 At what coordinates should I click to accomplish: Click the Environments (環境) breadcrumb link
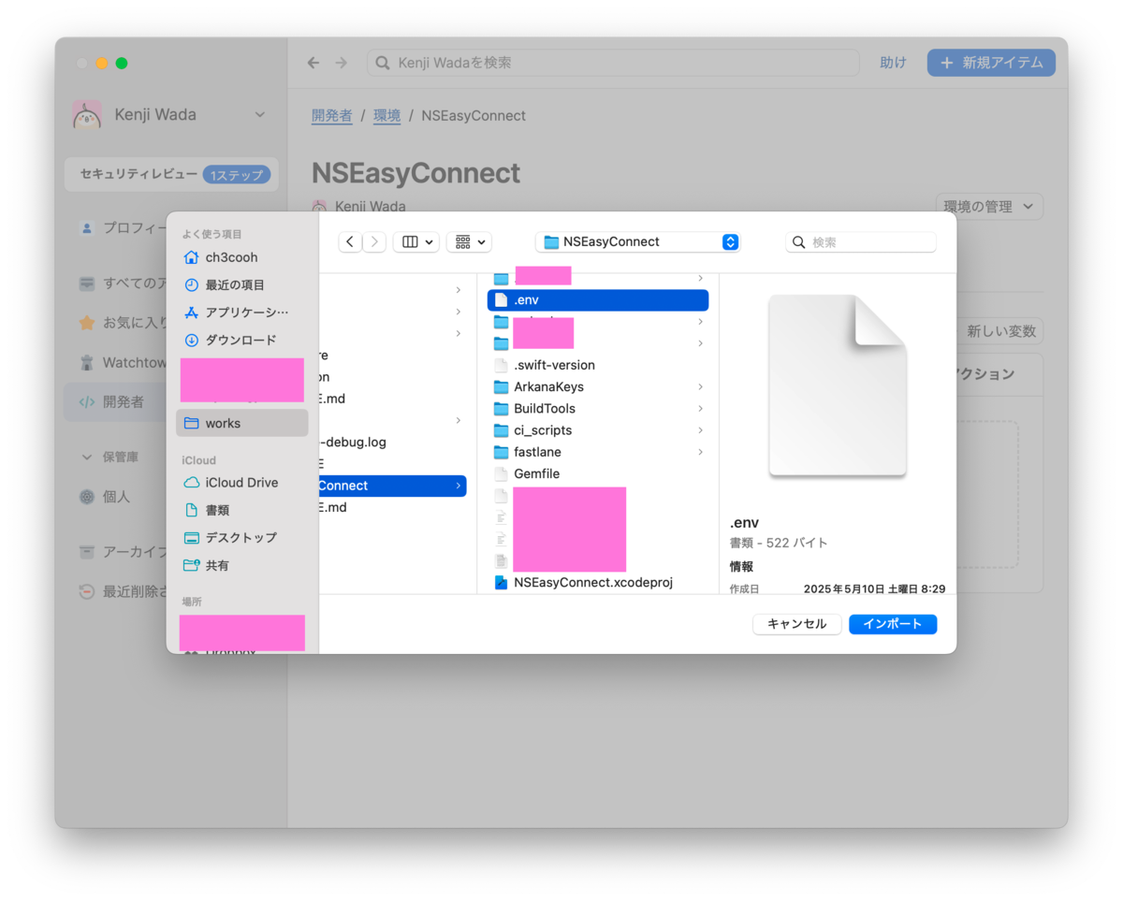point(386,116)
